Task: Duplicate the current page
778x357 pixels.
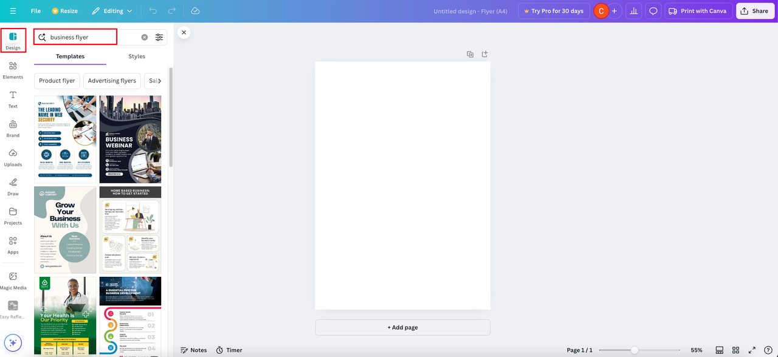Action: pos(470,54)
